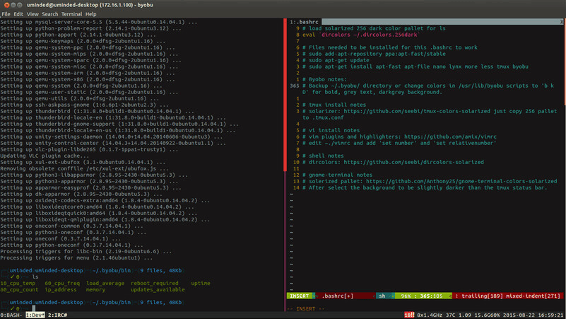566x319 pixels.
Task: Open the Terminal menu
Action: click(71, 14)
